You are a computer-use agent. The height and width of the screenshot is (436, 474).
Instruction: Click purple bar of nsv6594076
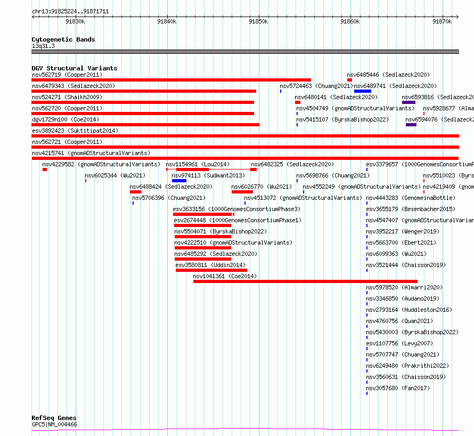(411, 125)
